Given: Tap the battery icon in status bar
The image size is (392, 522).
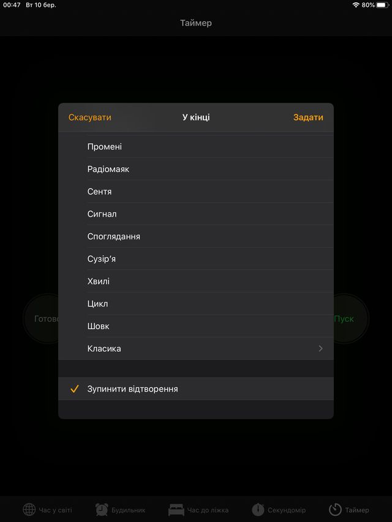Looking at the screenshot, I should click(x=383, y=5).
